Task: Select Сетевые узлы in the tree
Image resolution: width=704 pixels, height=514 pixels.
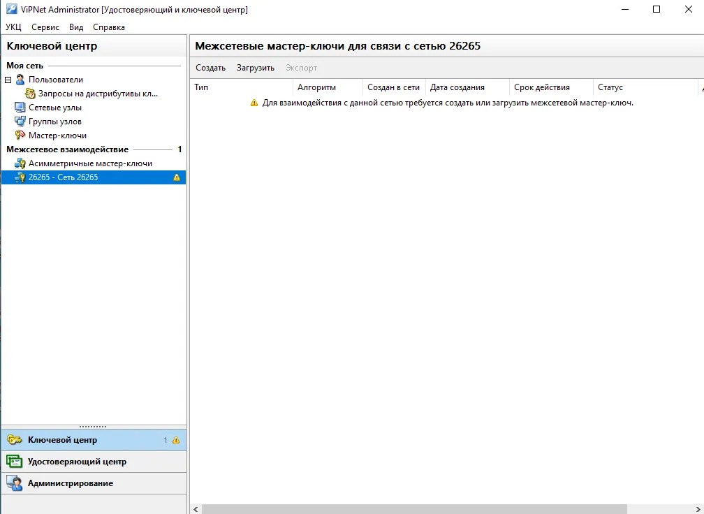Action: pos(54,108)
